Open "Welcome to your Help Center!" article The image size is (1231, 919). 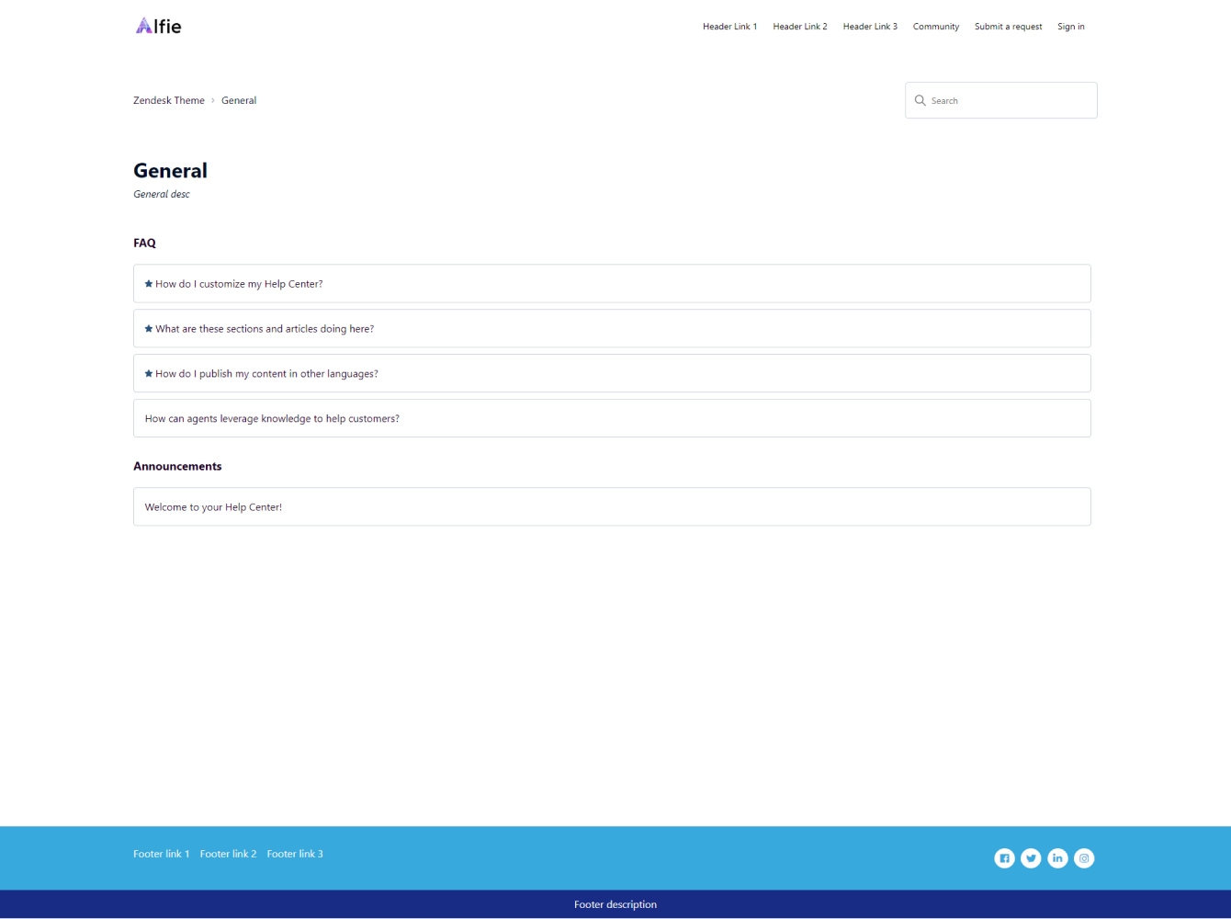click(213, 507)
